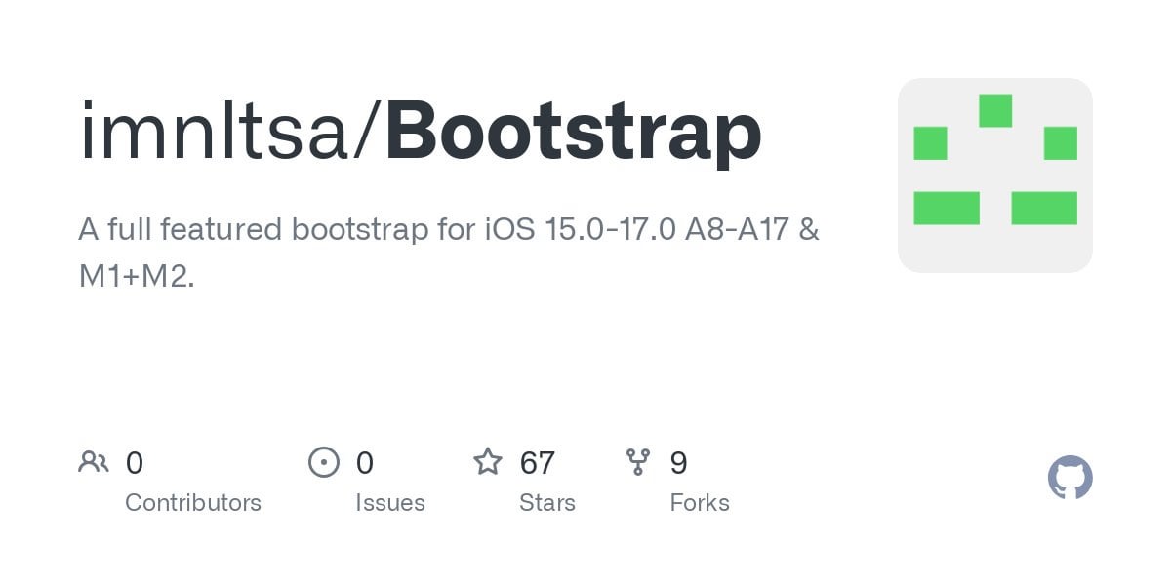Click the issues count "0"
Viewport: 1171px width, 585px height.
(365, 462)
